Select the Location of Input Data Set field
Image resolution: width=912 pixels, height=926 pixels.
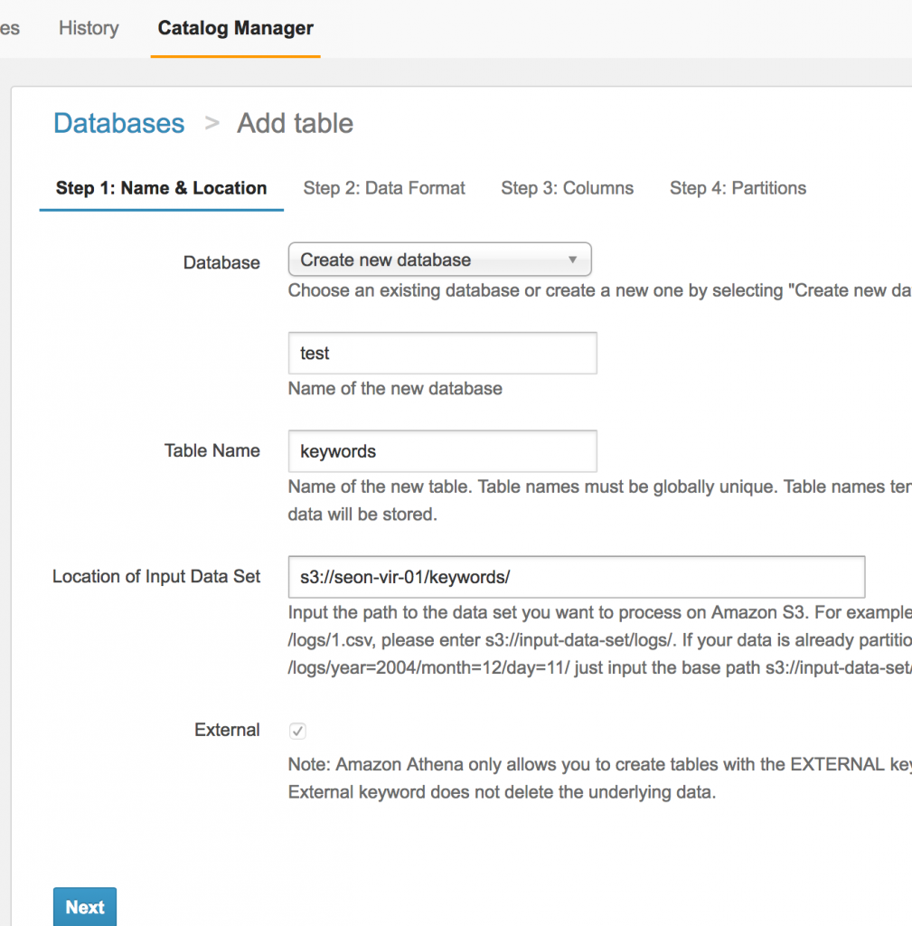pos(576,577)
